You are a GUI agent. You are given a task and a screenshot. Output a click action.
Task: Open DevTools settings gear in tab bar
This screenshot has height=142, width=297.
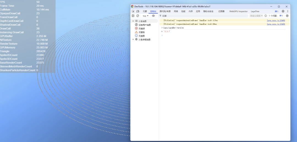[x=283, y=11]
